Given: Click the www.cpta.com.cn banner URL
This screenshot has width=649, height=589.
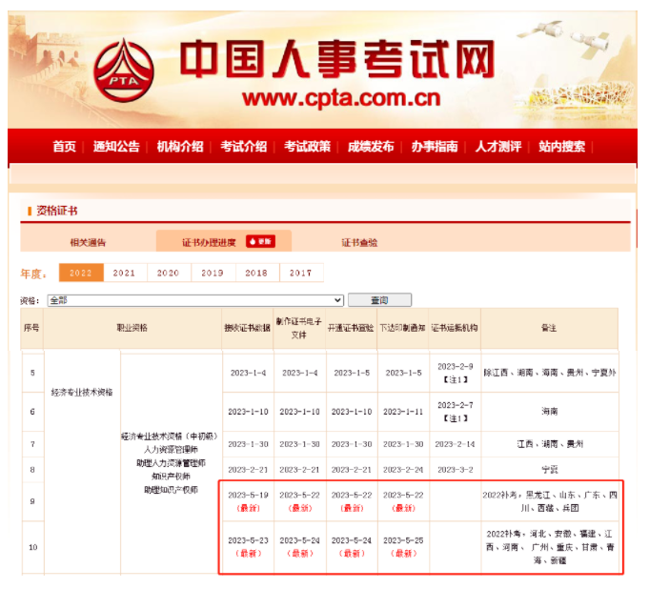Looking at the screenshot, I should click(341, 98).
